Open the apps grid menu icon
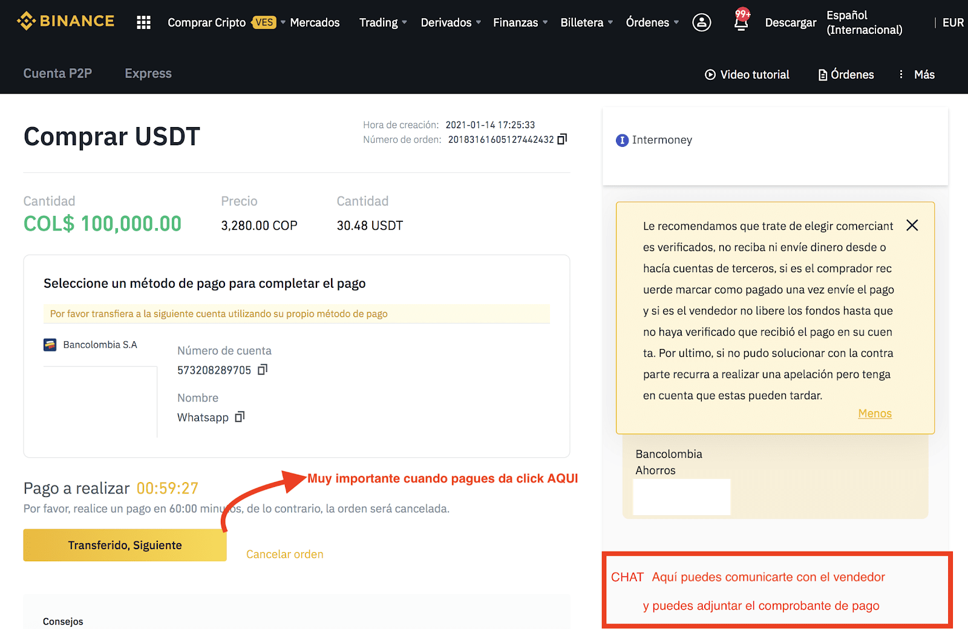The height and width of the screenshot is (629, 968). pyautogui.click(x=143, y=22)
